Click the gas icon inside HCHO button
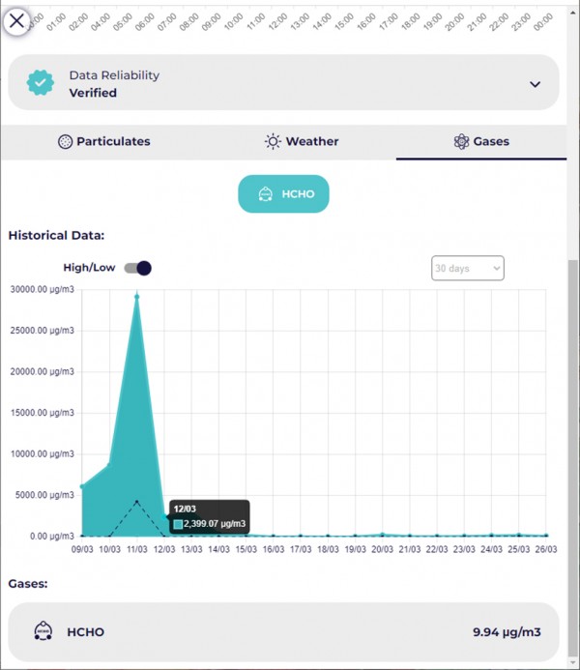580x670 pixels. (x=265, y=194)
